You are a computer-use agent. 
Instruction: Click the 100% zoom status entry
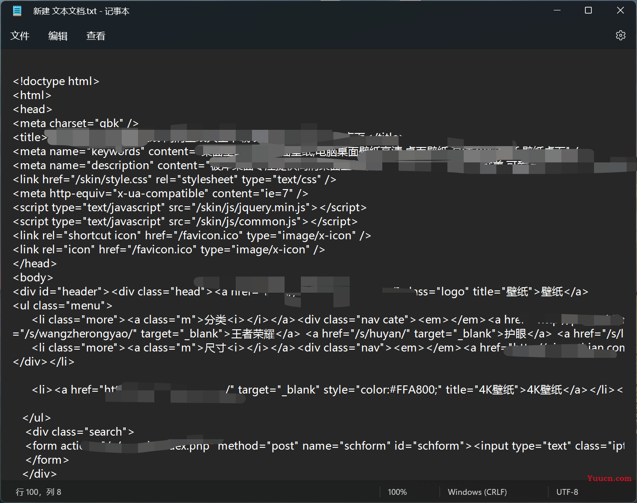click(397, 492)
